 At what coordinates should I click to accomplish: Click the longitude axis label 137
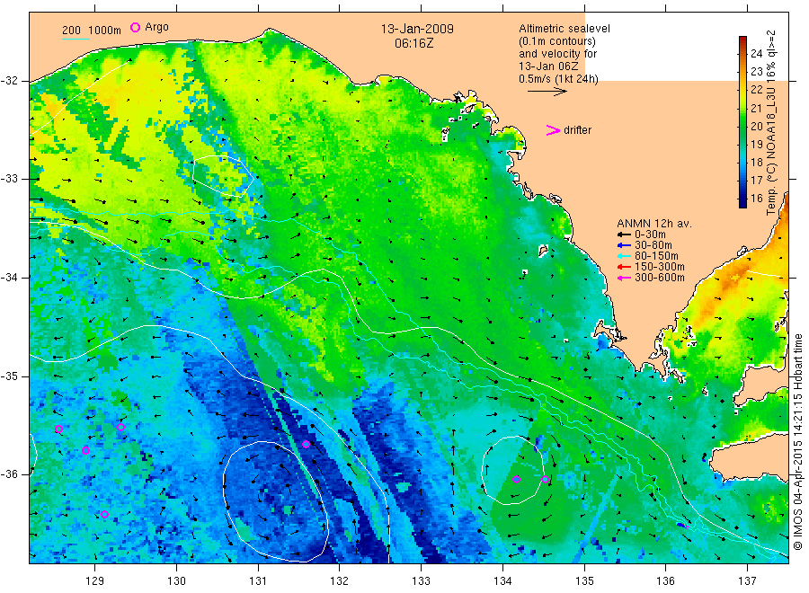click(747, 581)
